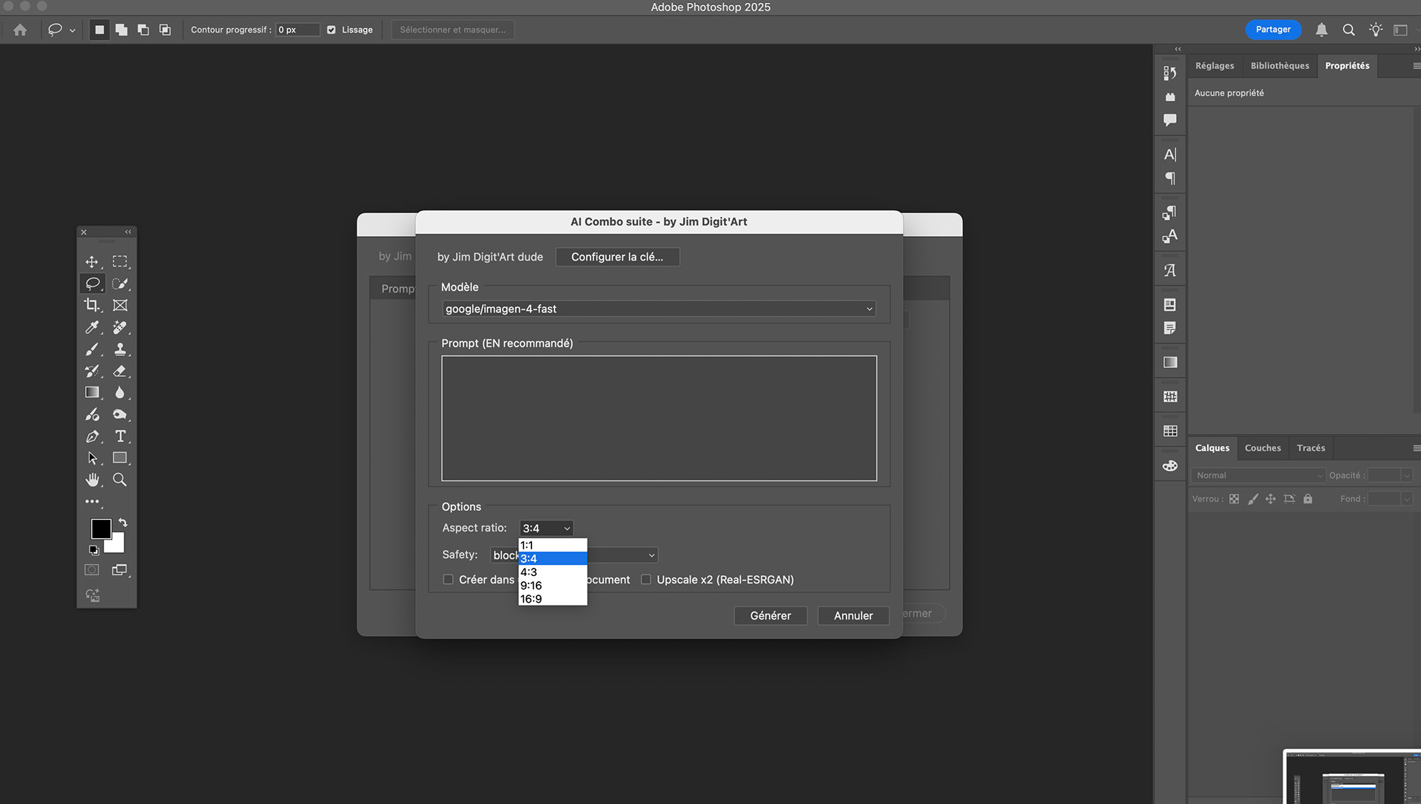Screen dimensions: 1421x804
Task: Select the Zoom tool
Action: coord(120,480)
